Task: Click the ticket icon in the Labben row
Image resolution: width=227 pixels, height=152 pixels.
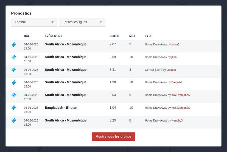Action: tap(14, 70)
